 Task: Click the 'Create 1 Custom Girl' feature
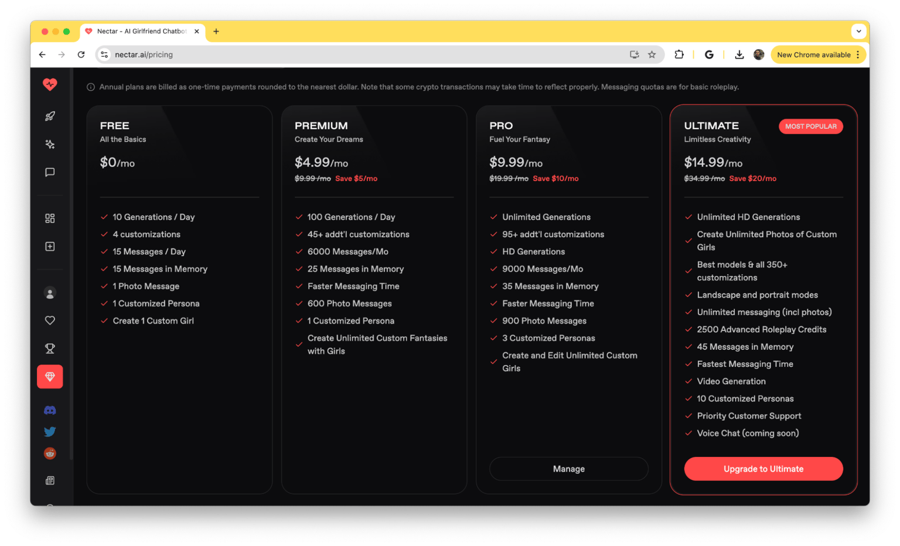pos(153,321)
